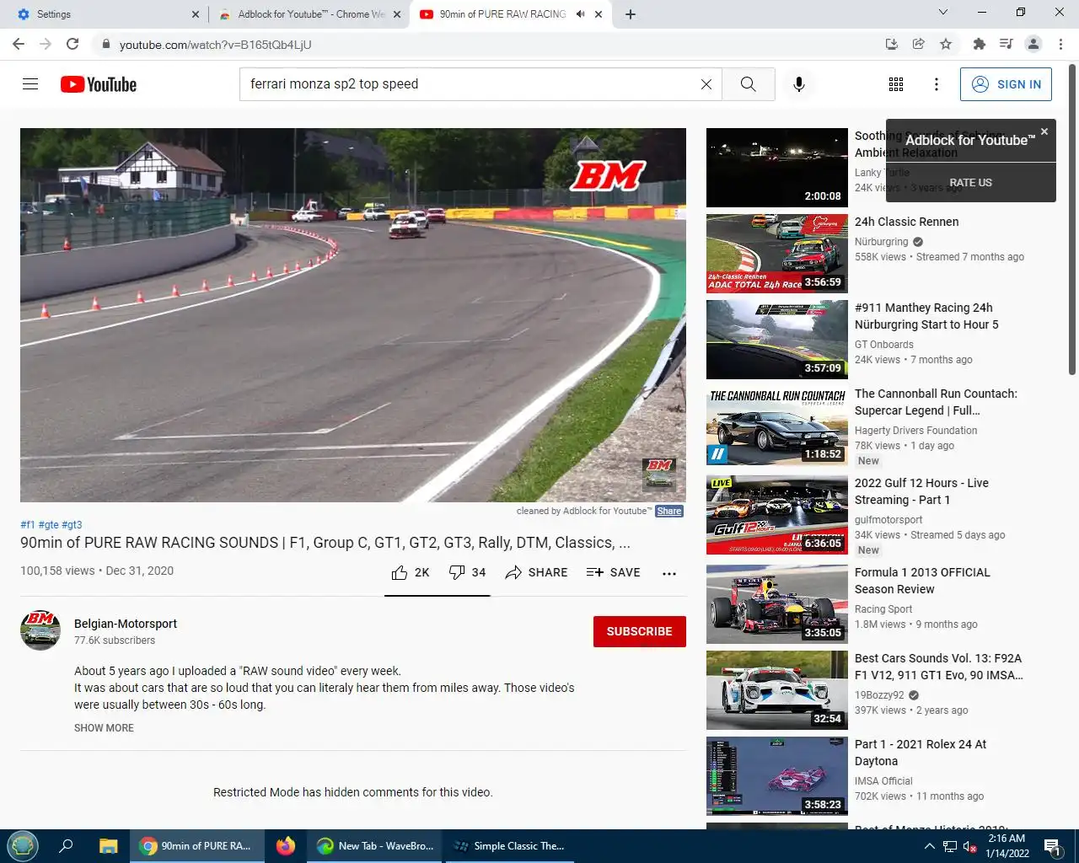Open Best Cars Sounds Vol. 13 thumbnail

click(x=777, y=690)
